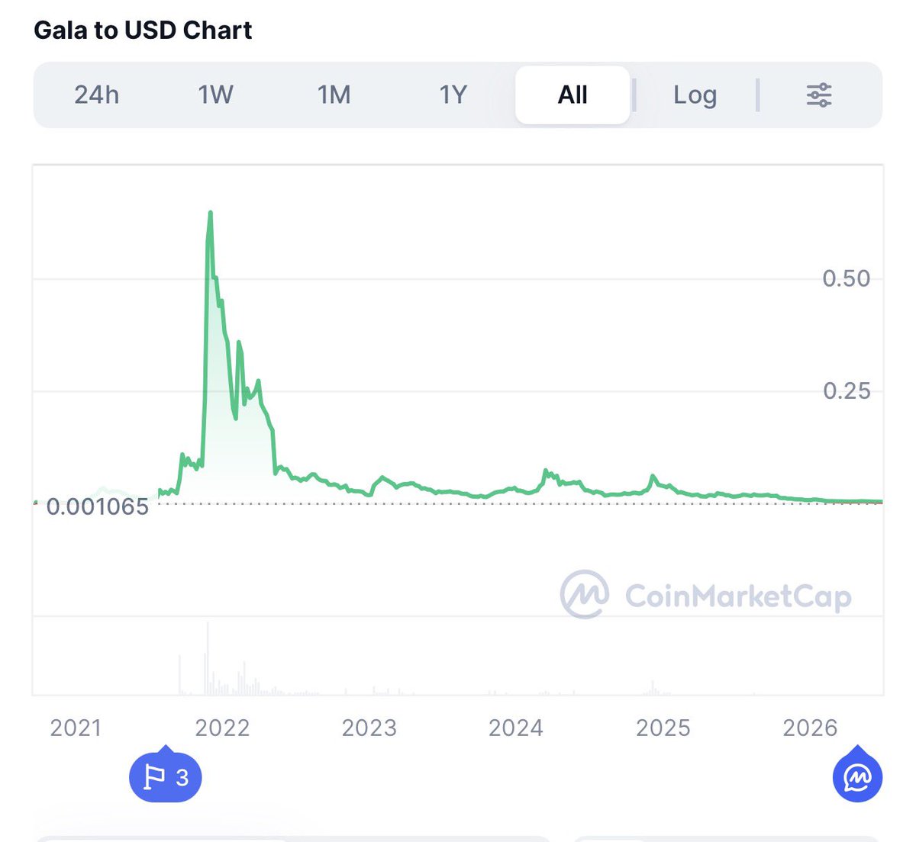Open the CoinMarketCap chat bubble icon
Viewport: 916px width, 842px height.
tap(857, 776)
